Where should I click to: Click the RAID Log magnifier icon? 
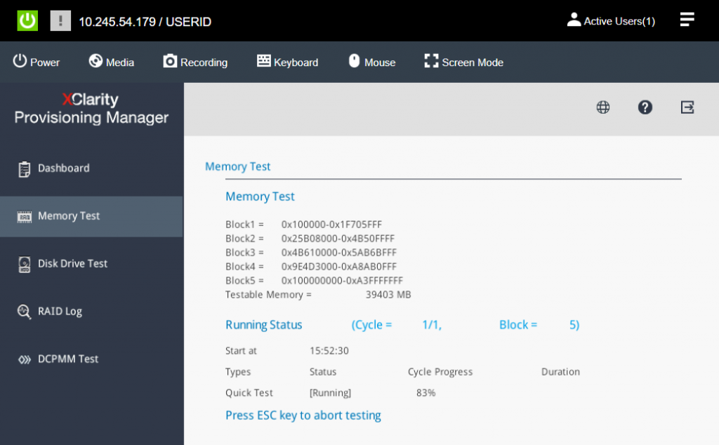25,312
